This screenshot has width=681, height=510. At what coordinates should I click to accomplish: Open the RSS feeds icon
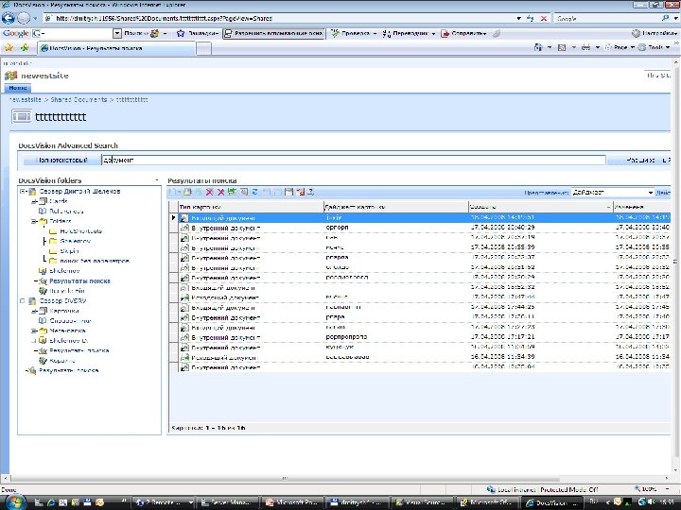click(x=562, y=47)
